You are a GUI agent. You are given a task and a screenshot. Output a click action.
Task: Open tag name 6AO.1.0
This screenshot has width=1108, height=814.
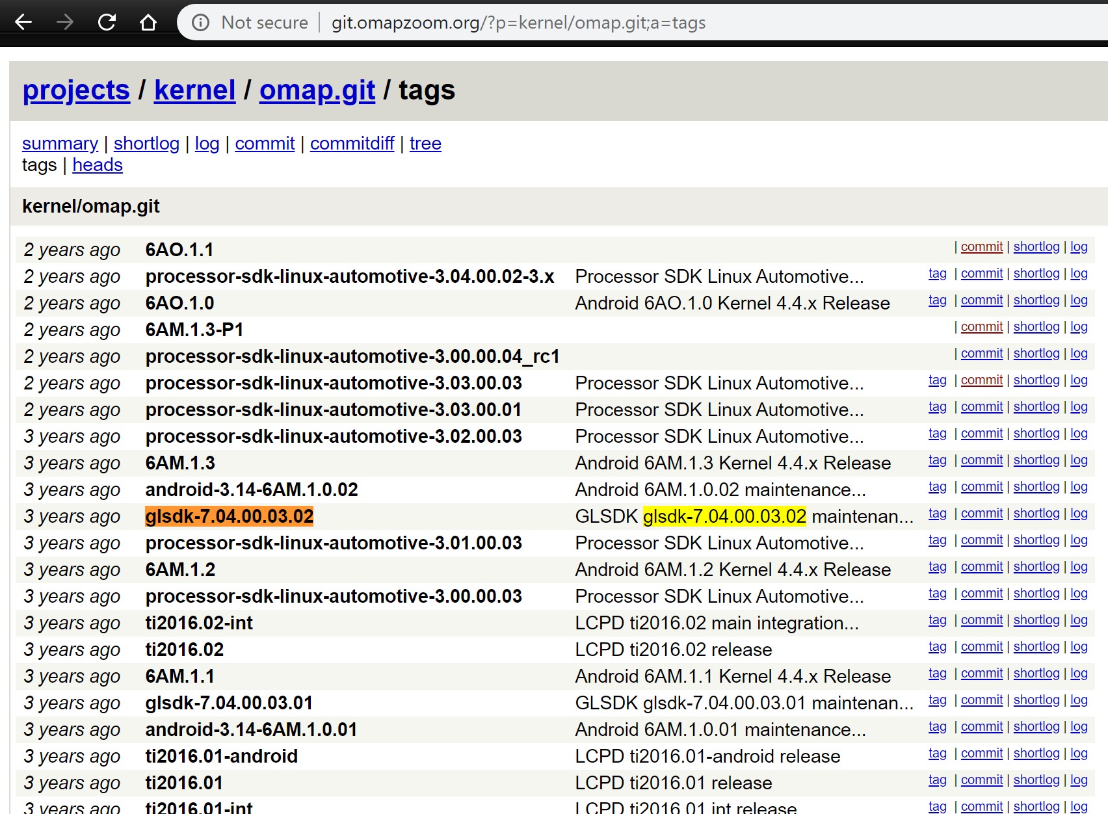click(x=179, y=303)
